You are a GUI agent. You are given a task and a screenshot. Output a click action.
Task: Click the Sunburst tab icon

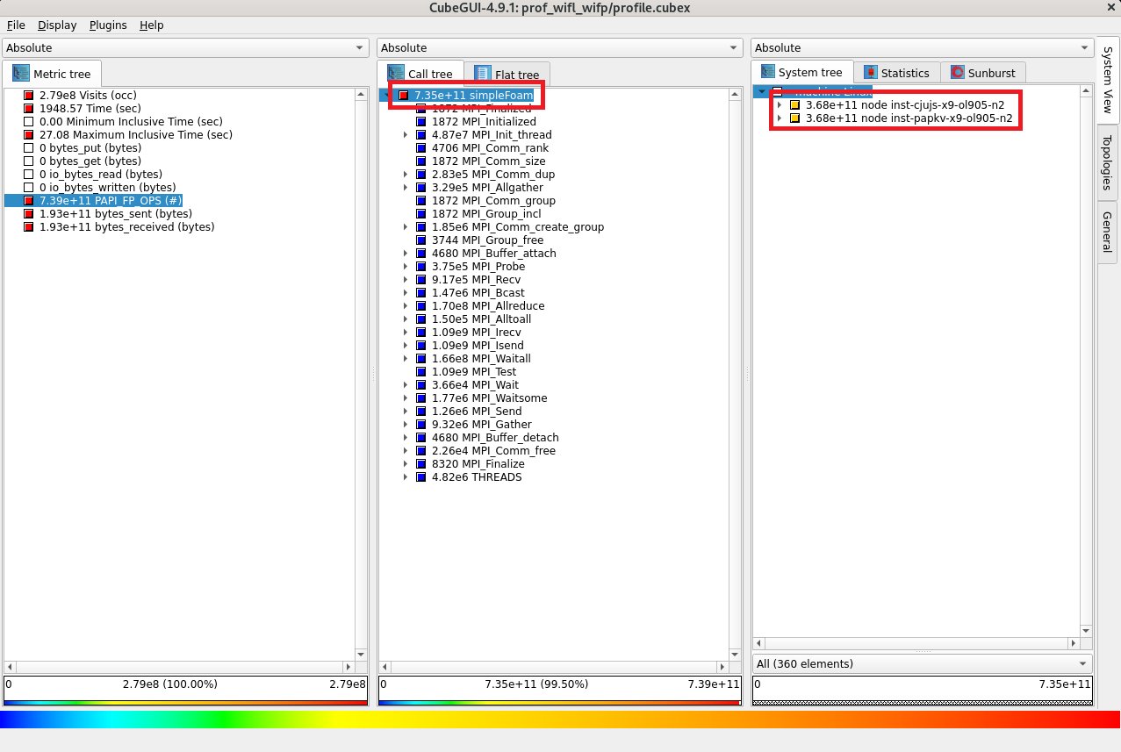click(958, 73)
